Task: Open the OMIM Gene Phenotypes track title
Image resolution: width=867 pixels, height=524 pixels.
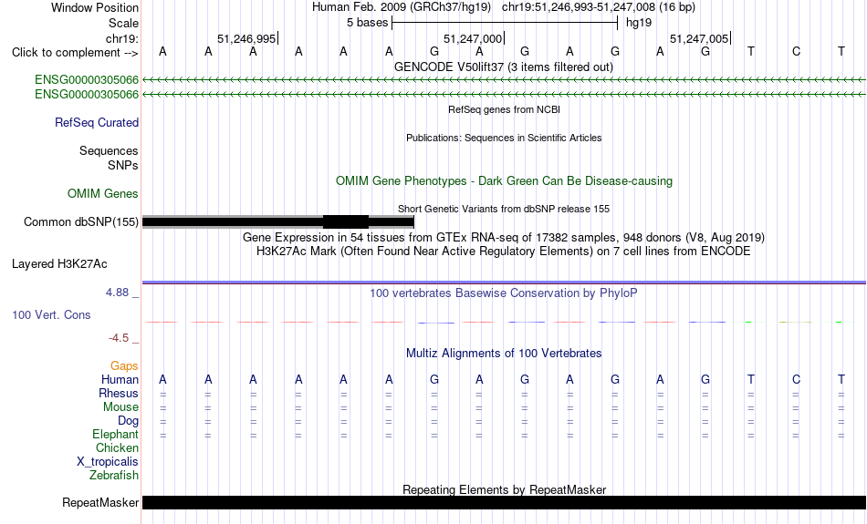Action: tap(504, 181)
